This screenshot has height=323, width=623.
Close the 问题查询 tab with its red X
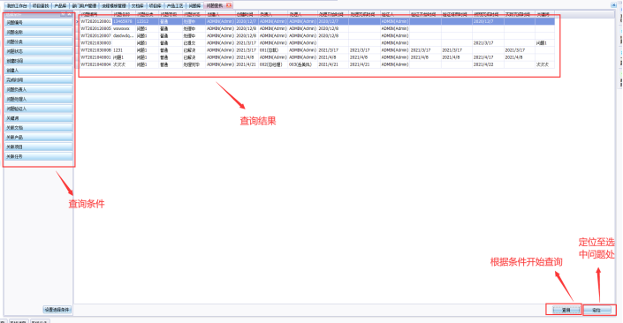click(x=229, y=5)
